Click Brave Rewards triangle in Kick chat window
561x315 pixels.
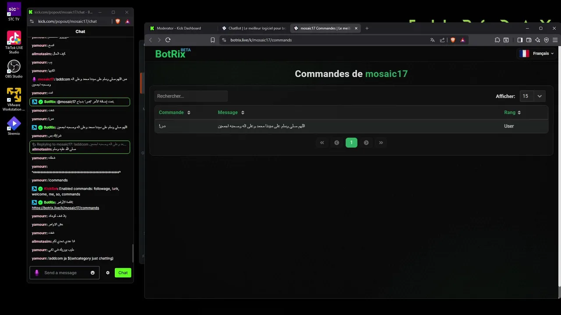128,21
